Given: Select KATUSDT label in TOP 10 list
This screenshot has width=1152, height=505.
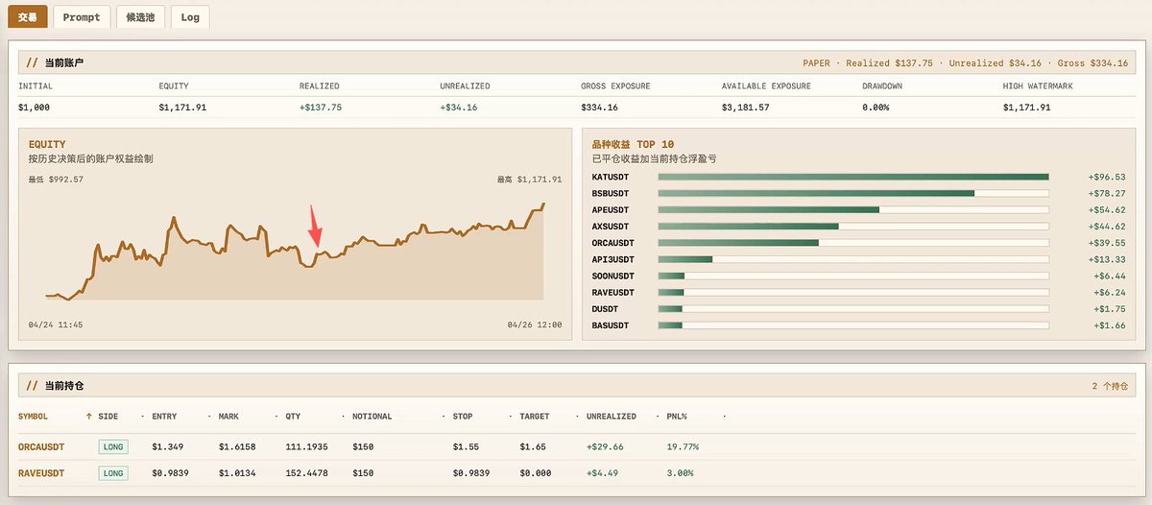Looking at the screenshot, I should pyautogui.click(x=611, y=177).
